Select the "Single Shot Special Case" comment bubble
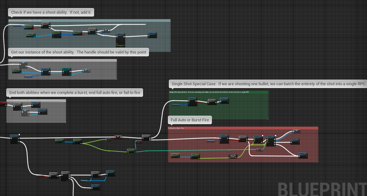This screenshot has height=196, width=367. (268, 84)
